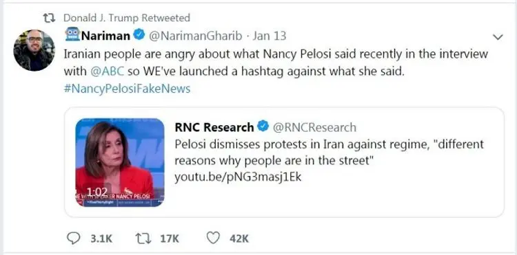This screenshot has width=517, height=255.
Task: Click the robot emoji next to Nariman
Action: coord(72,34)
